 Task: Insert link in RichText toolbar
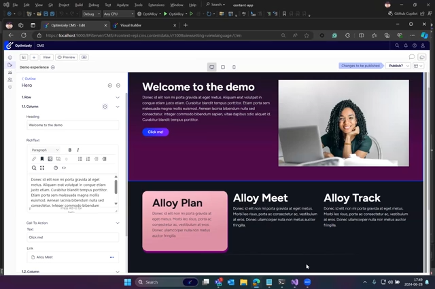point(34,159)
